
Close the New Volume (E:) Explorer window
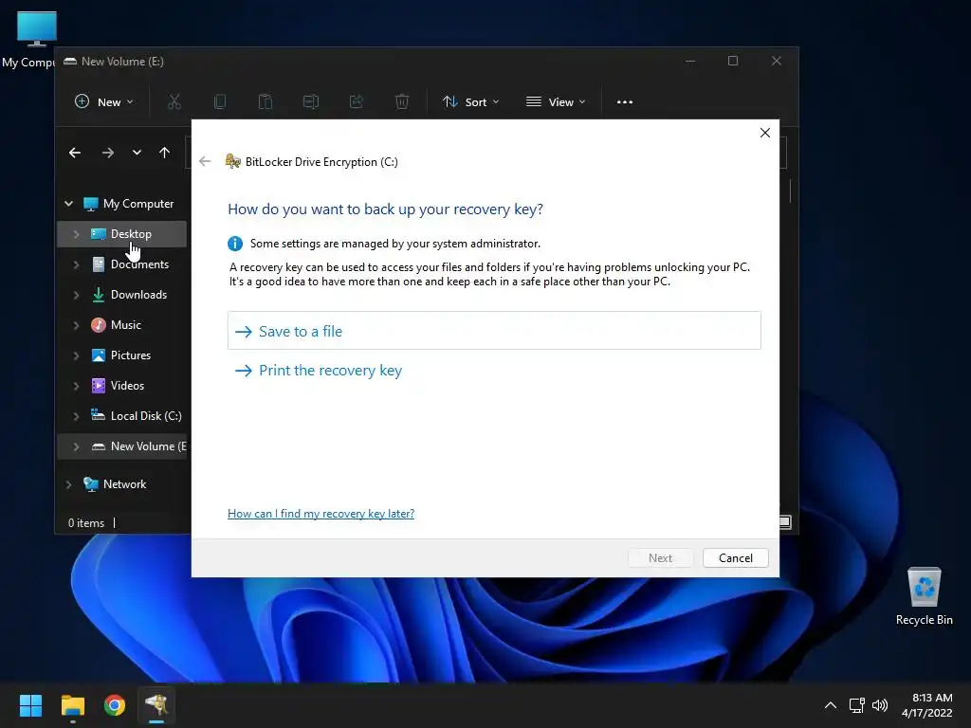click(776, 61)
